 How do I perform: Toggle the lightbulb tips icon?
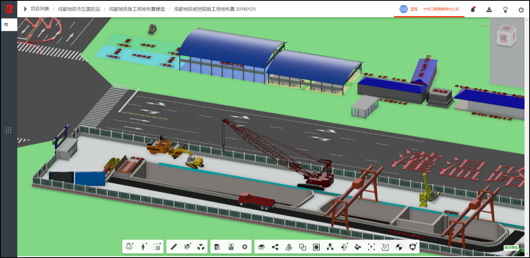point(505,9)
